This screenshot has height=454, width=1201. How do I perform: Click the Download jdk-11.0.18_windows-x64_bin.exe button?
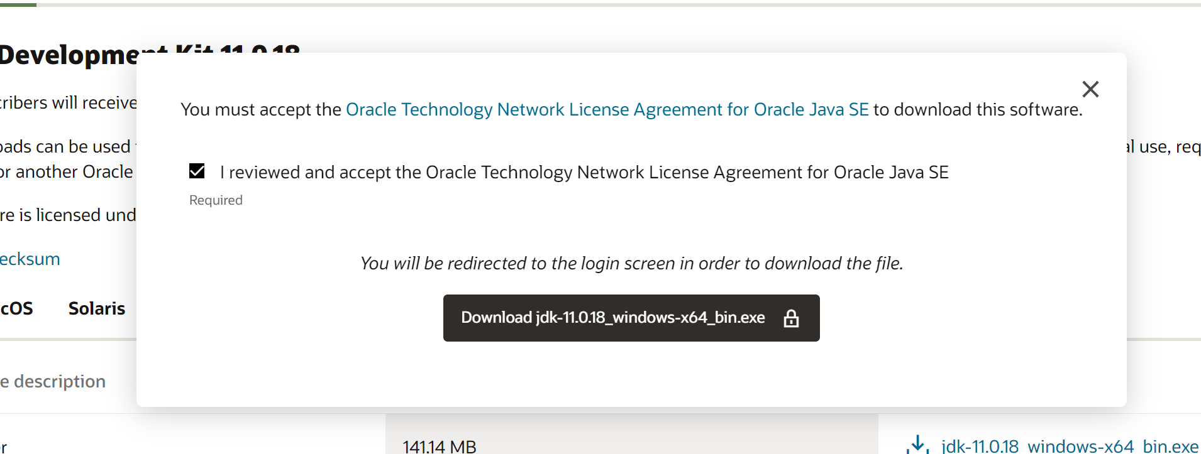631,318
